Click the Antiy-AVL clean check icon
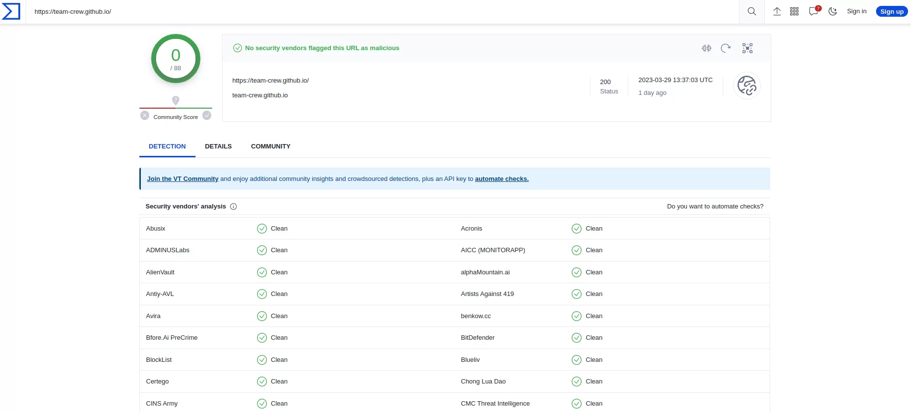911x413 pixels. pos(262,294)
